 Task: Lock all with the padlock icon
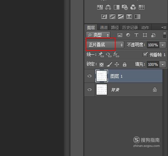[x=125, y=64]
